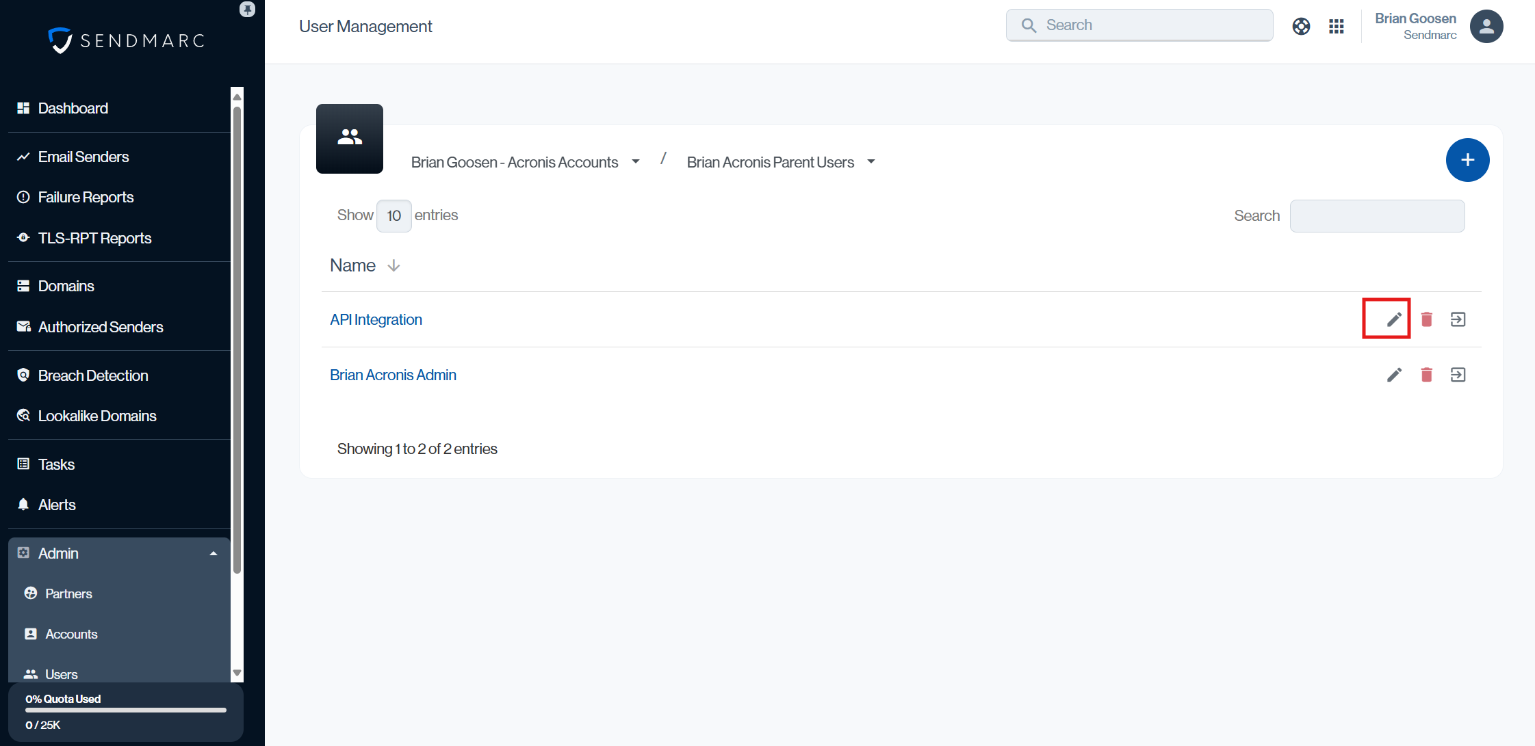Viewport: 1535px width, 746px height.
Task: Click Brian Goosen account name
Action: [1415, 18]
